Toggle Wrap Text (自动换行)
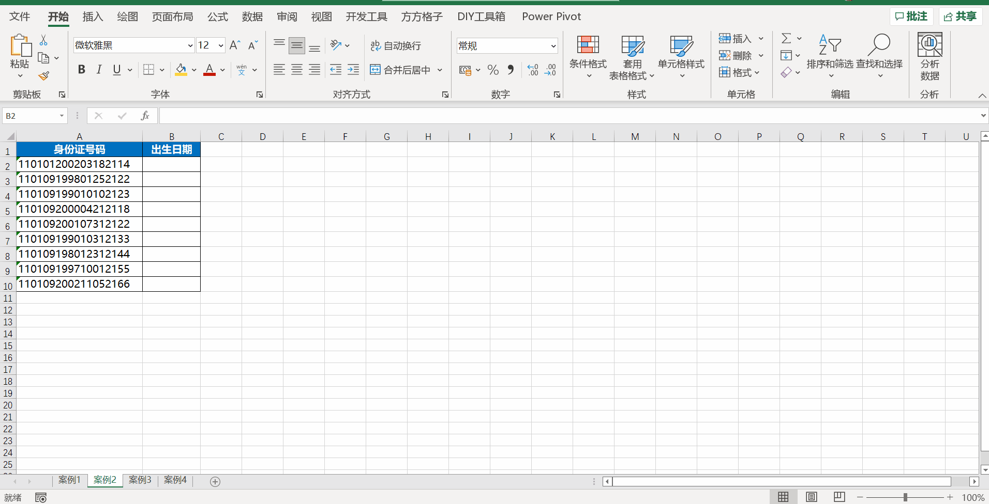Image resolution: width=989 pixels, height=504 pixels. click(396, 45)
